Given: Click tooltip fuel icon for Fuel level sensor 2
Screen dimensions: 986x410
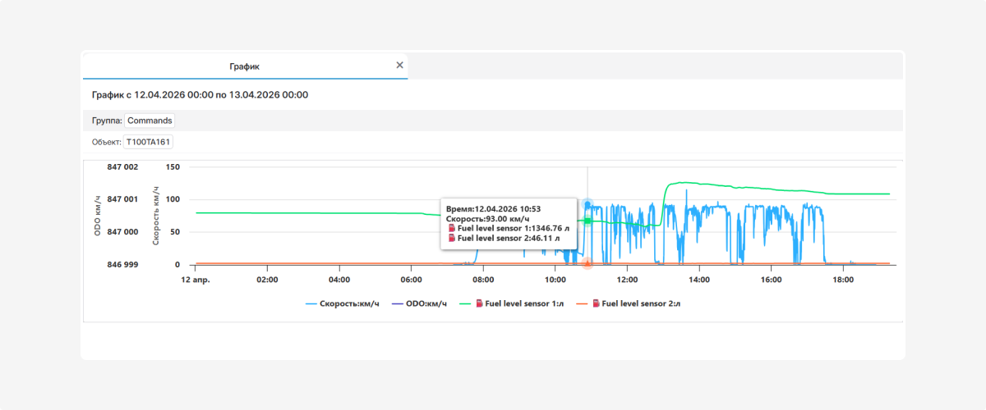Looking at the screenshot, I should [452, 238].
